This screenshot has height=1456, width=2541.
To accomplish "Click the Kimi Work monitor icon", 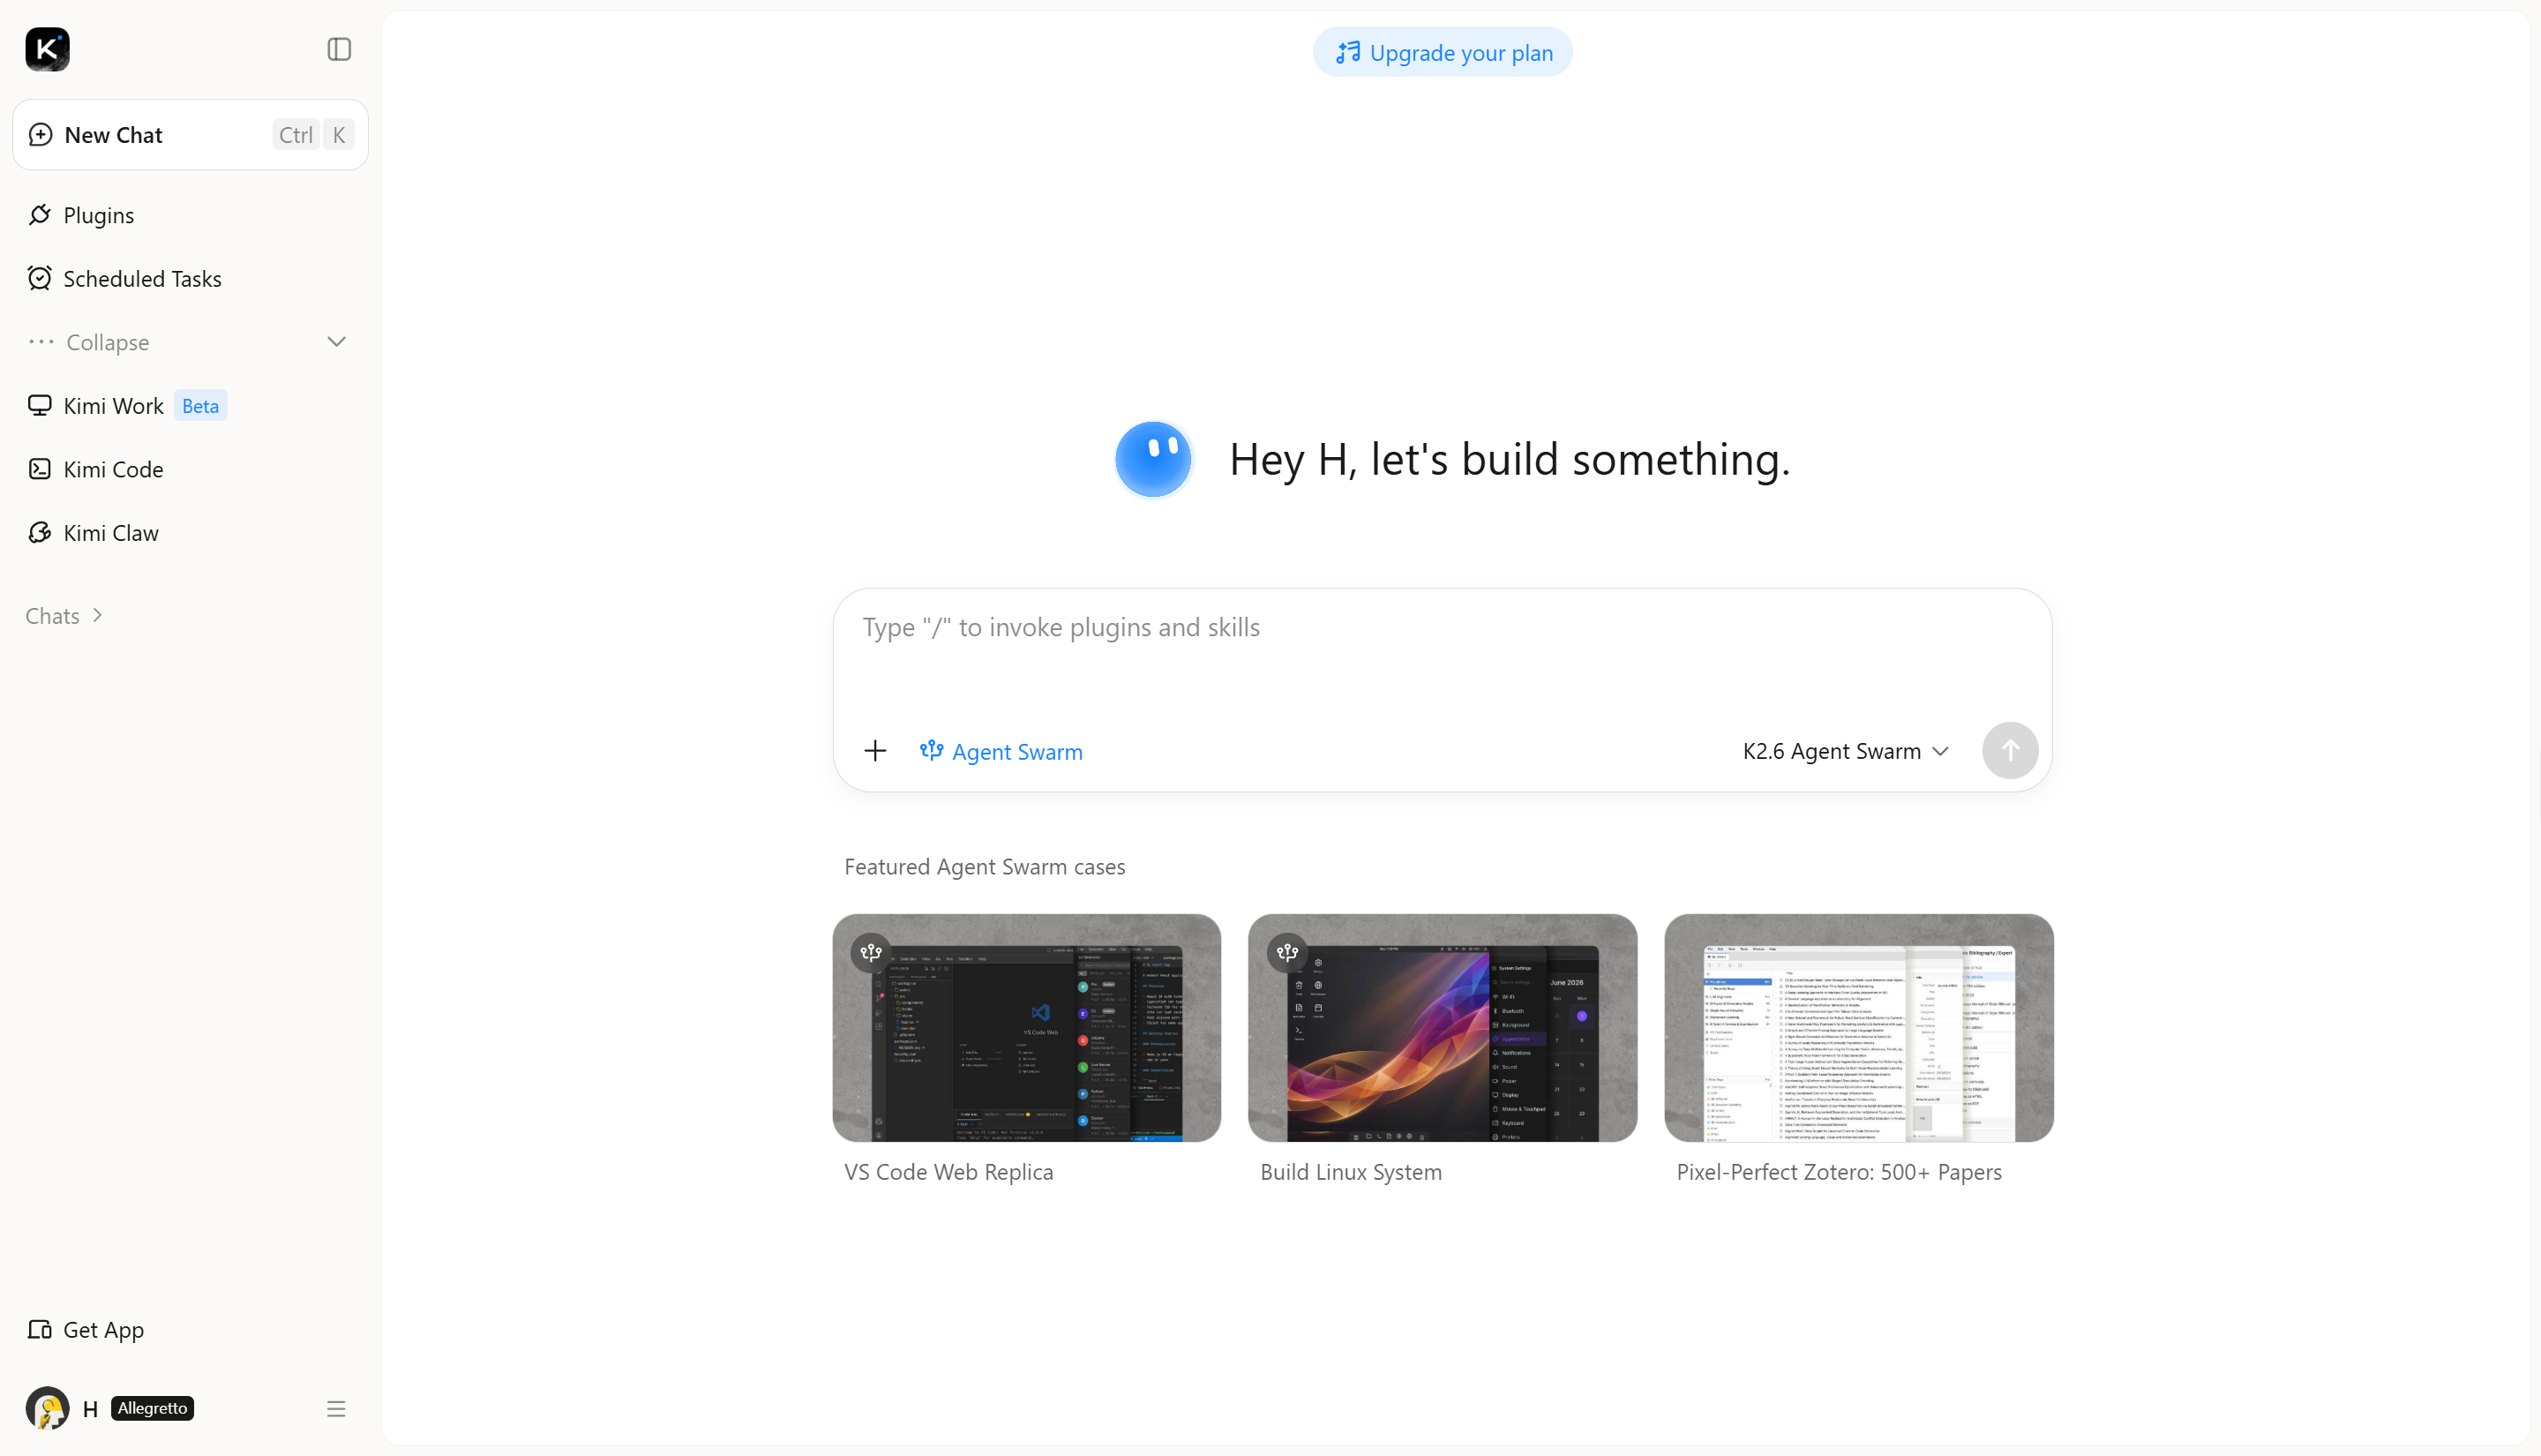I will [40, 406].
